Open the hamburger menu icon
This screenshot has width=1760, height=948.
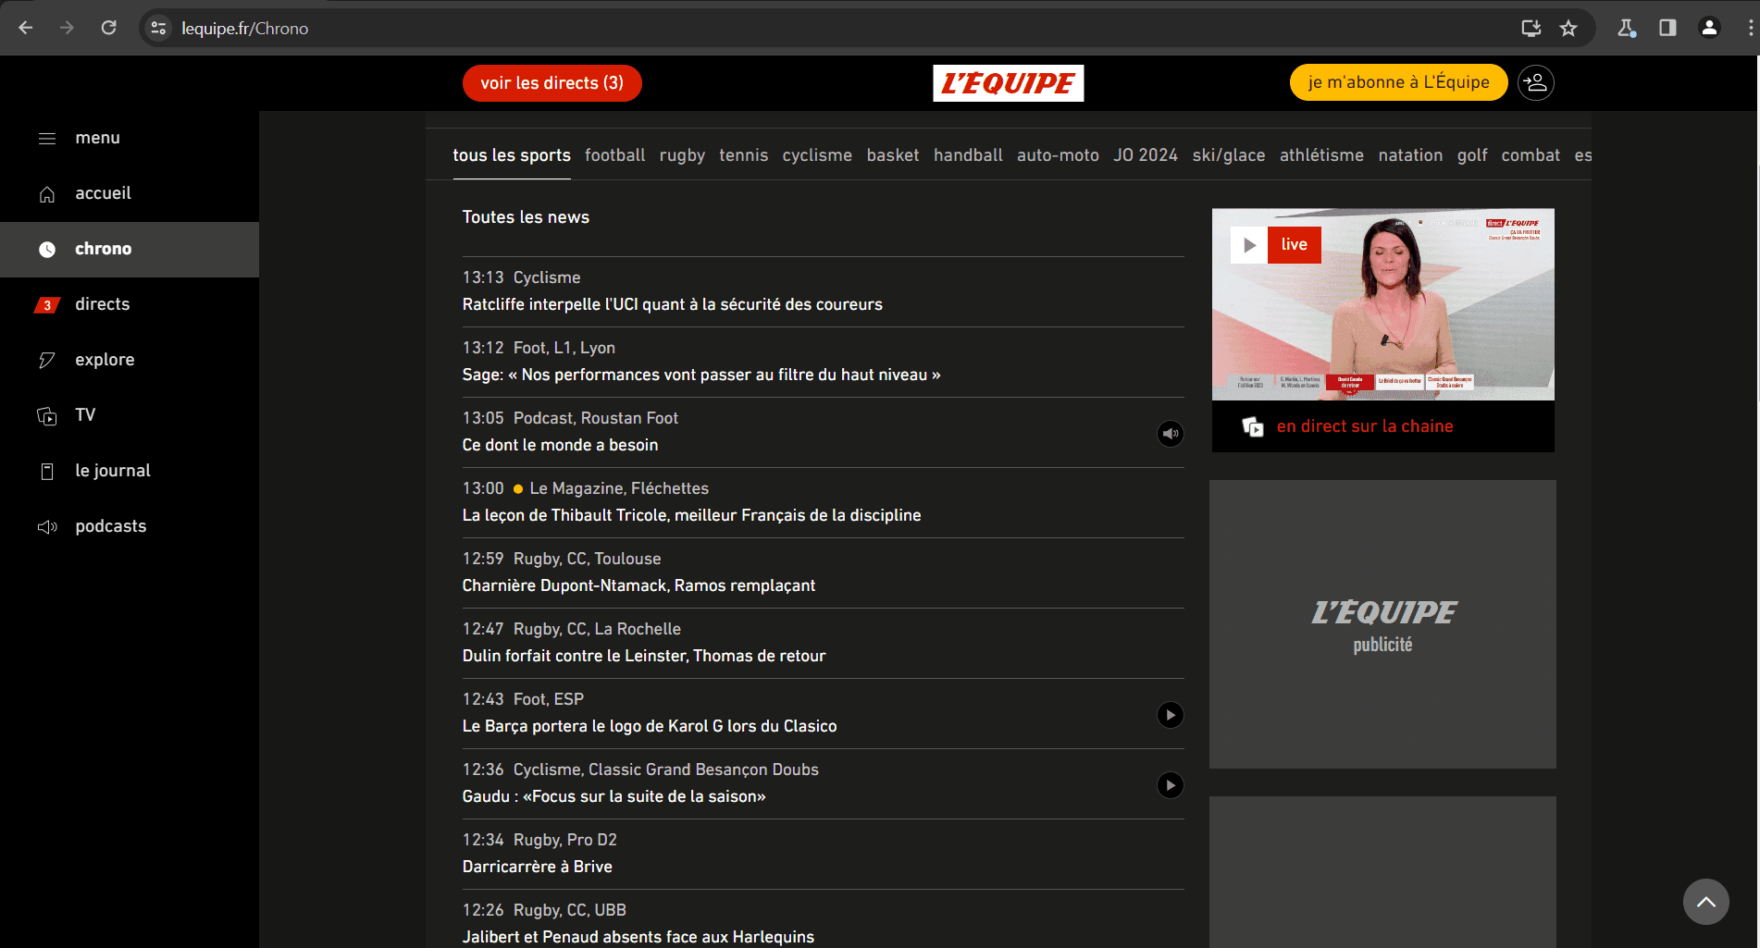tap(47, 139)
